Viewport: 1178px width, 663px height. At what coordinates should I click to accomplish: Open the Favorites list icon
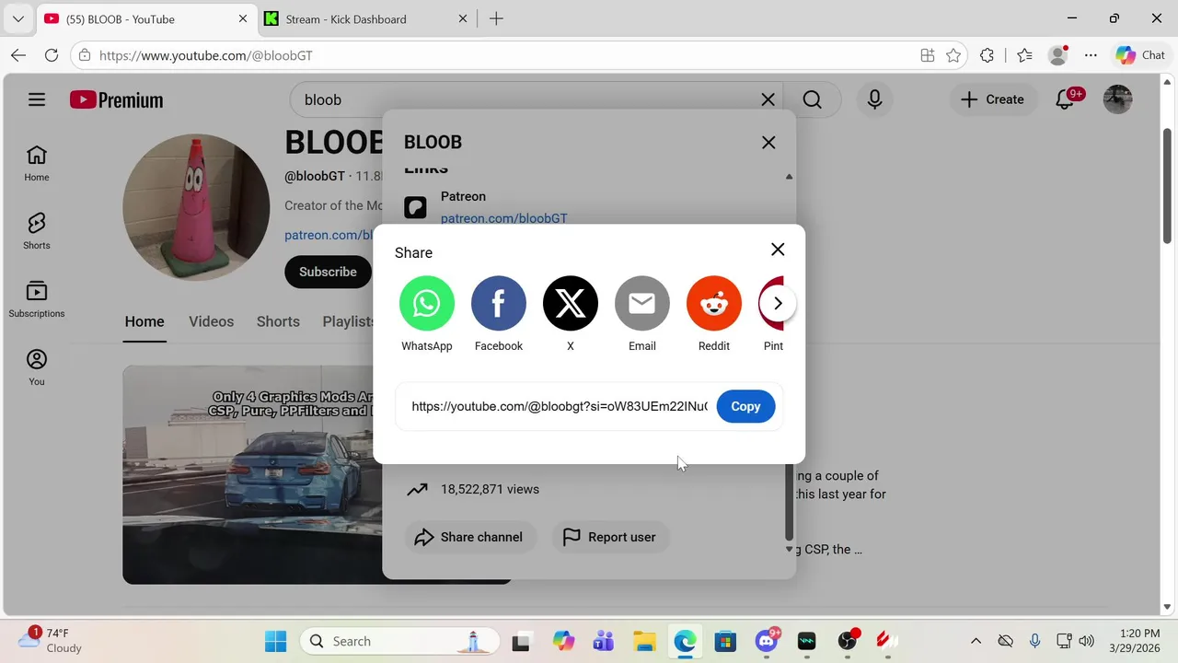(1024, 55)
